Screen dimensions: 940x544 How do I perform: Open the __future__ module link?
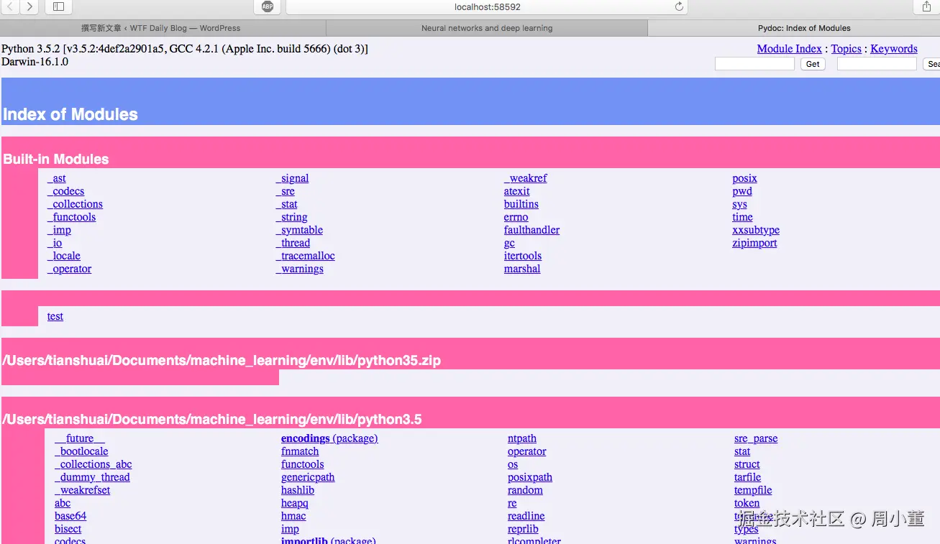tap(80, 438)
